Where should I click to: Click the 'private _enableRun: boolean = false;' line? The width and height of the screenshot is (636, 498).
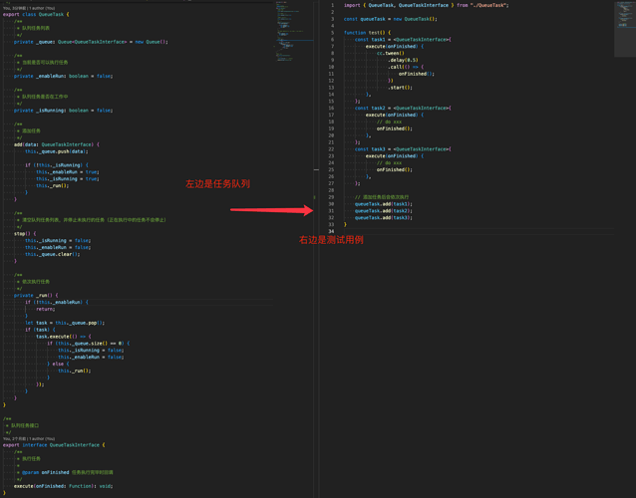pyautogui.click(x=63, y=76)
